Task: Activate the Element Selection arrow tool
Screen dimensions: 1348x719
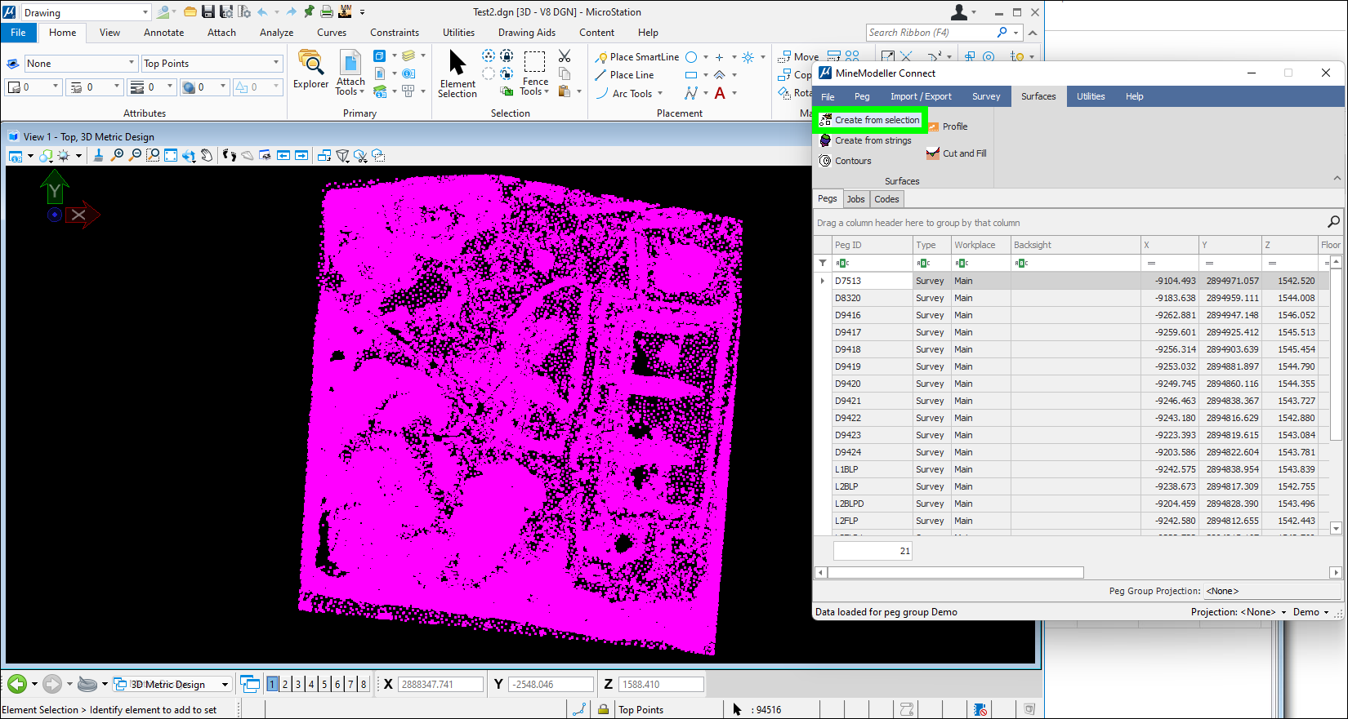Action: coord(457,73)
